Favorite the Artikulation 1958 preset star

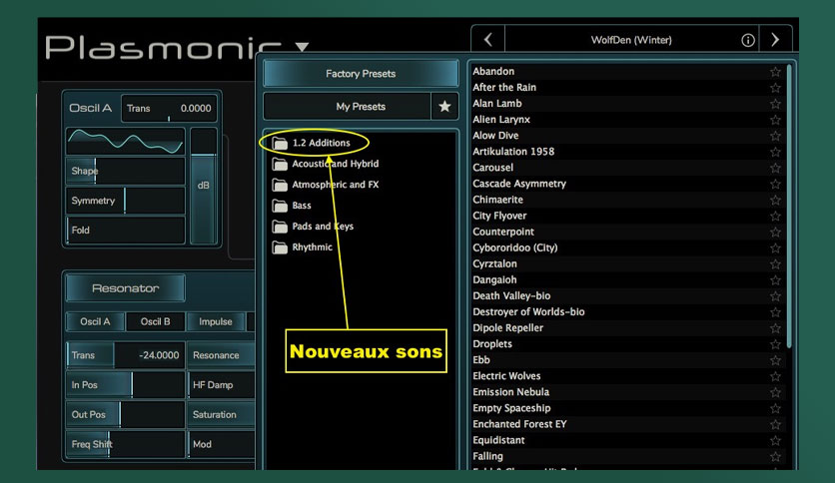(x=775, y=152)
